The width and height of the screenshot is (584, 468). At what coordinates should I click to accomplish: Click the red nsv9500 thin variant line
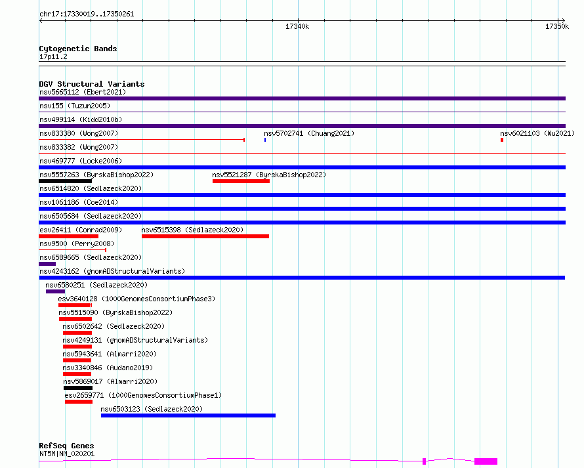[73, 250]
